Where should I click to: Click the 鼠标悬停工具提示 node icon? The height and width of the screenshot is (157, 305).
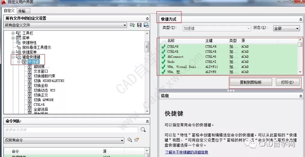pyautogui.click(x=19, y=47)
